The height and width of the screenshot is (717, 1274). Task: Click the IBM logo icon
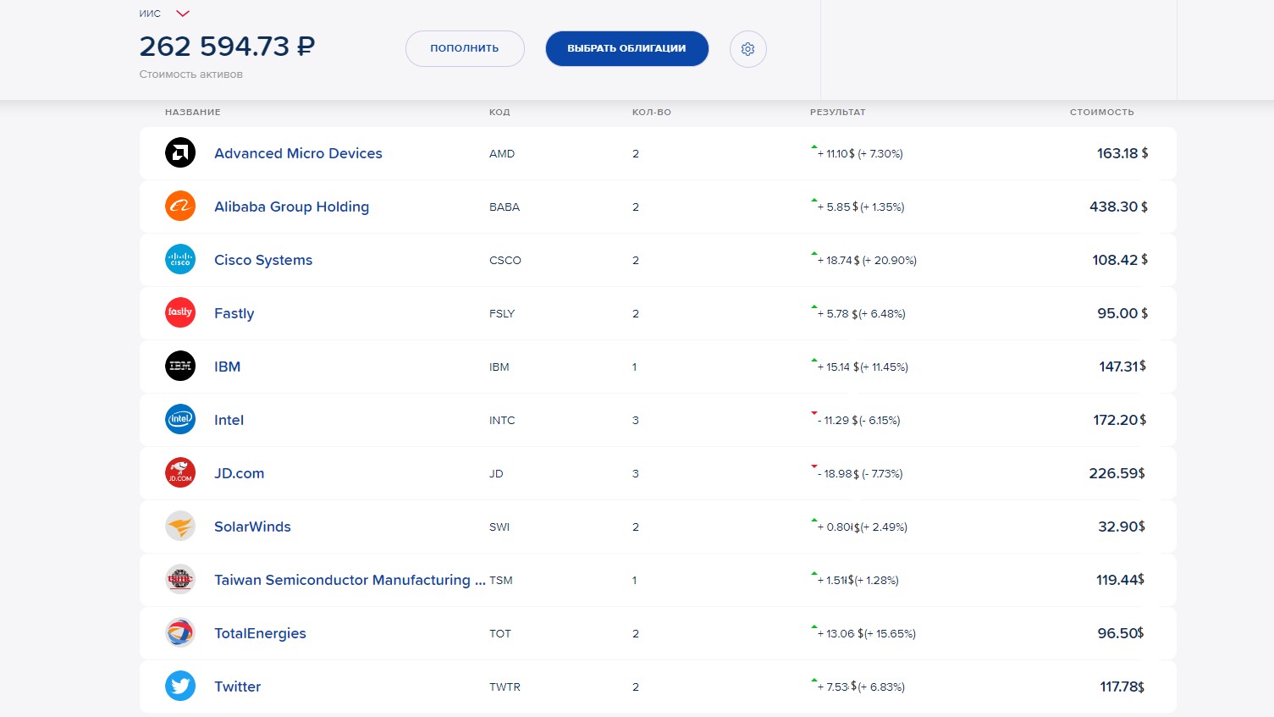coord(180,366)
